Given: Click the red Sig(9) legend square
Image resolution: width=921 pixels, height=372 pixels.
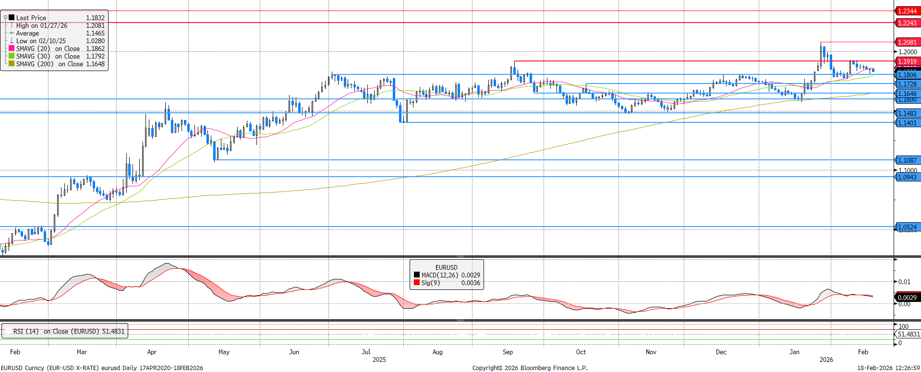Looking at the screenshot, I should (x=416, y=283).
